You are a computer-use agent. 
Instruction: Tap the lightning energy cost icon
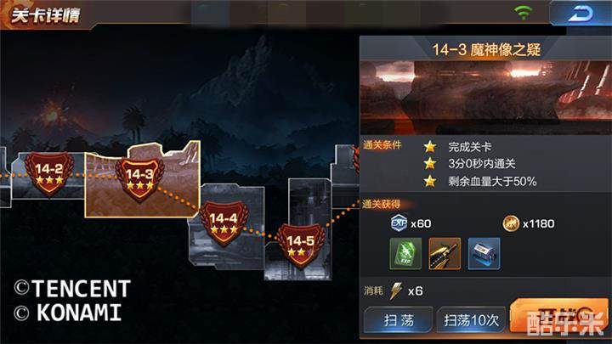click(396, 291)
